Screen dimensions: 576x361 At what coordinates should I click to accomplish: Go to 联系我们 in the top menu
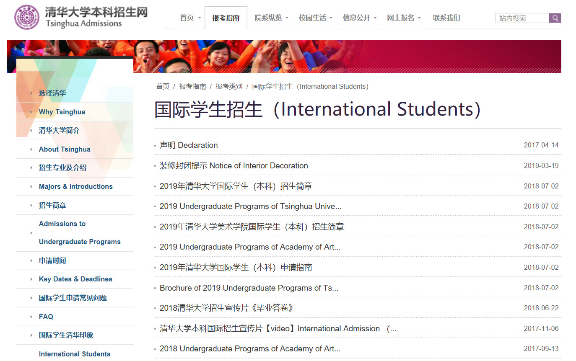pyautogui.click(x=446, y=18)
